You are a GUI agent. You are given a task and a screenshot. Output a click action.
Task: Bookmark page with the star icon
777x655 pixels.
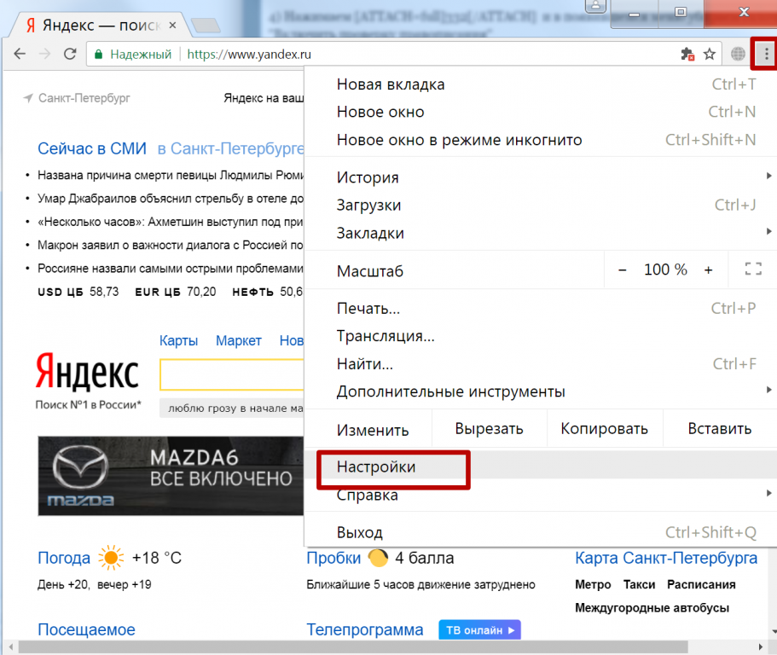point(710,54)
